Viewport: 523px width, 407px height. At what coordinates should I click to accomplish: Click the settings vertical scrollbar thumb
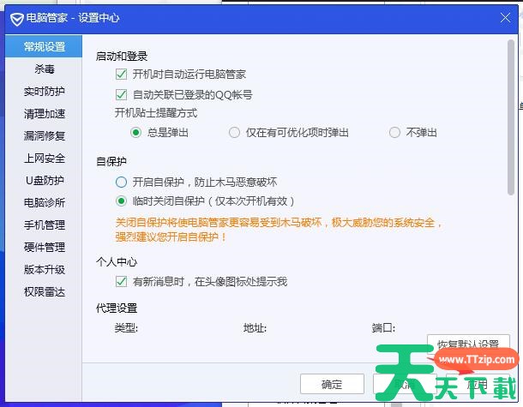[x=511, y=117]
